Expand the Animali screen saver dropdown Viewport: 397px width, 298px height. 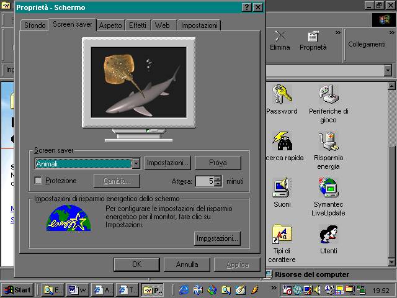136,164
